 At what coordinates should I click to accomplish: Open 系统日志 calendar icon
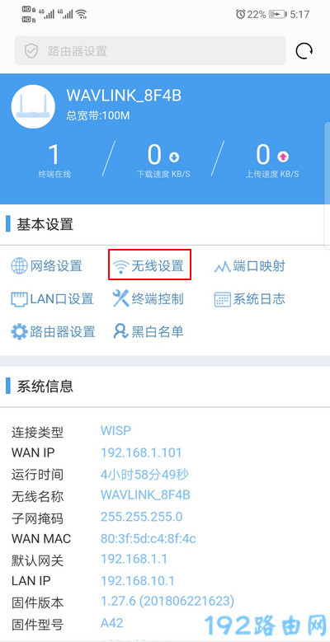223,300
